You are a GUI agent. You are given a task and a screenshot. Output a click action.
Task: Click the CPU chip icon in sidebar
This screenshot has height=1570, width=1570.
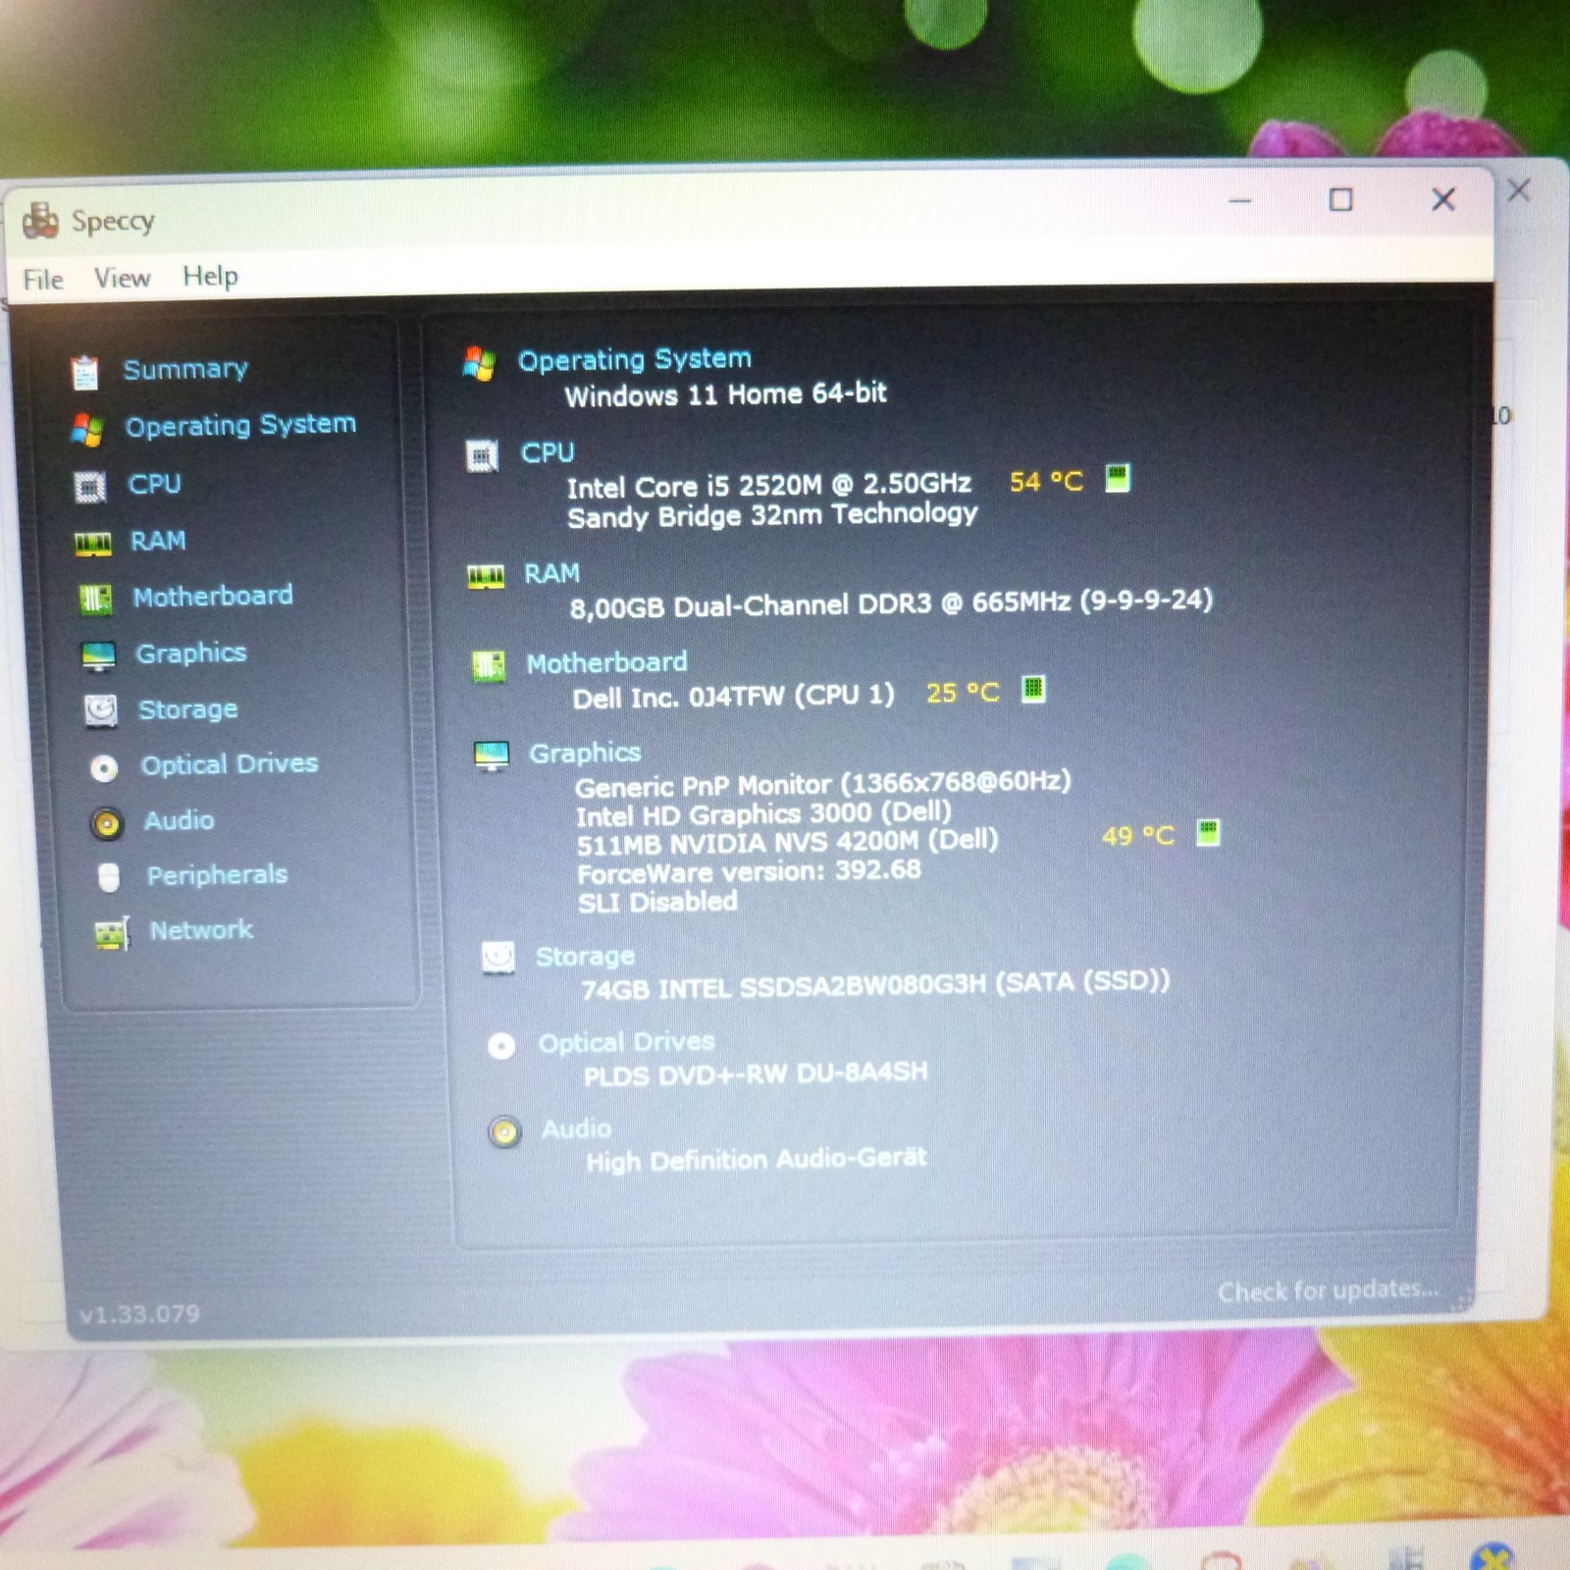pos(90,487)
